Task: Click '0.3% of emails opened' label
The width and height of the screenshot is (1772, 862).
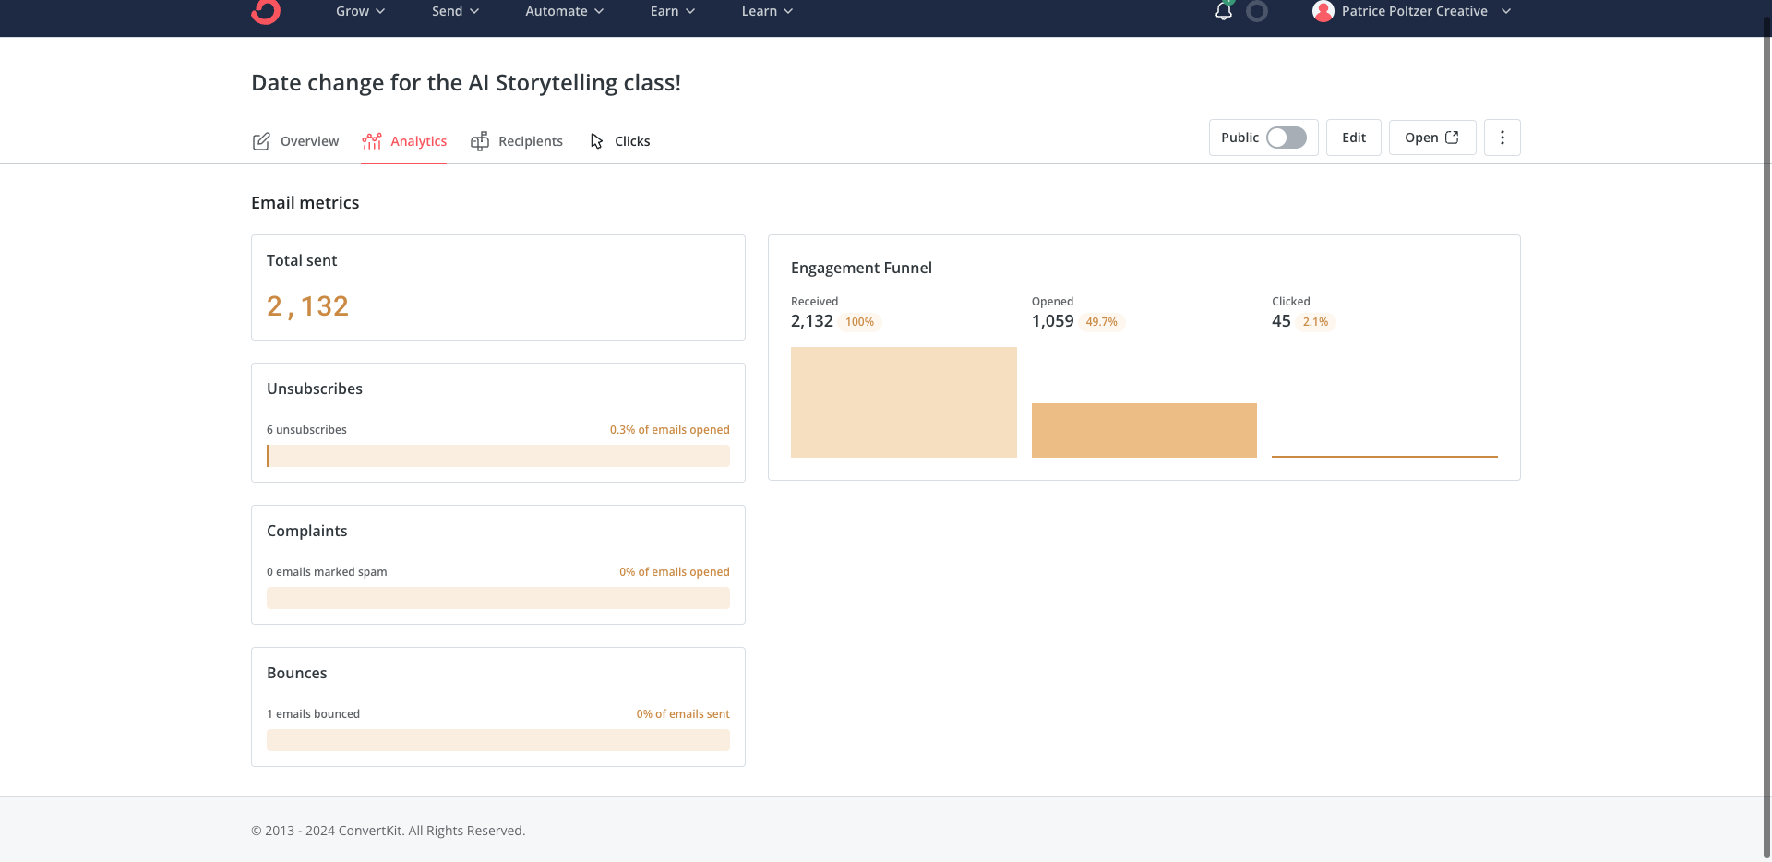Action: click(670, 430)
